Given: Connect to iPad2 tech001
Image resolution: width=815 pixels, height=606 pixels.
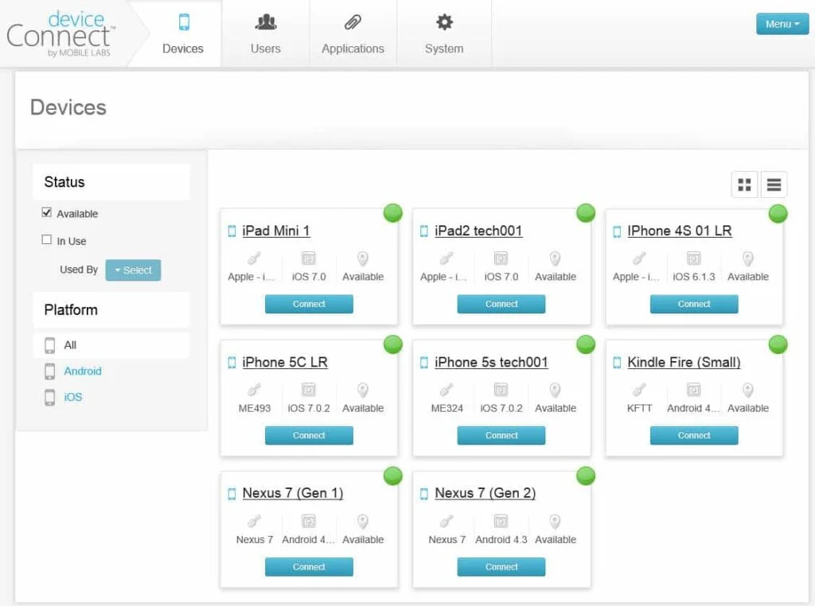Looking at the screenshot, I should pos(501,304).
